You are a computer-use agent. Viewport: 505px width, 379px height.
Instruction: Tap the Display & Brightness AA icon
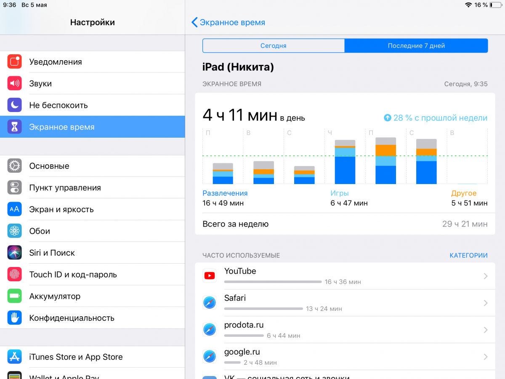click(x=14, y=209)
